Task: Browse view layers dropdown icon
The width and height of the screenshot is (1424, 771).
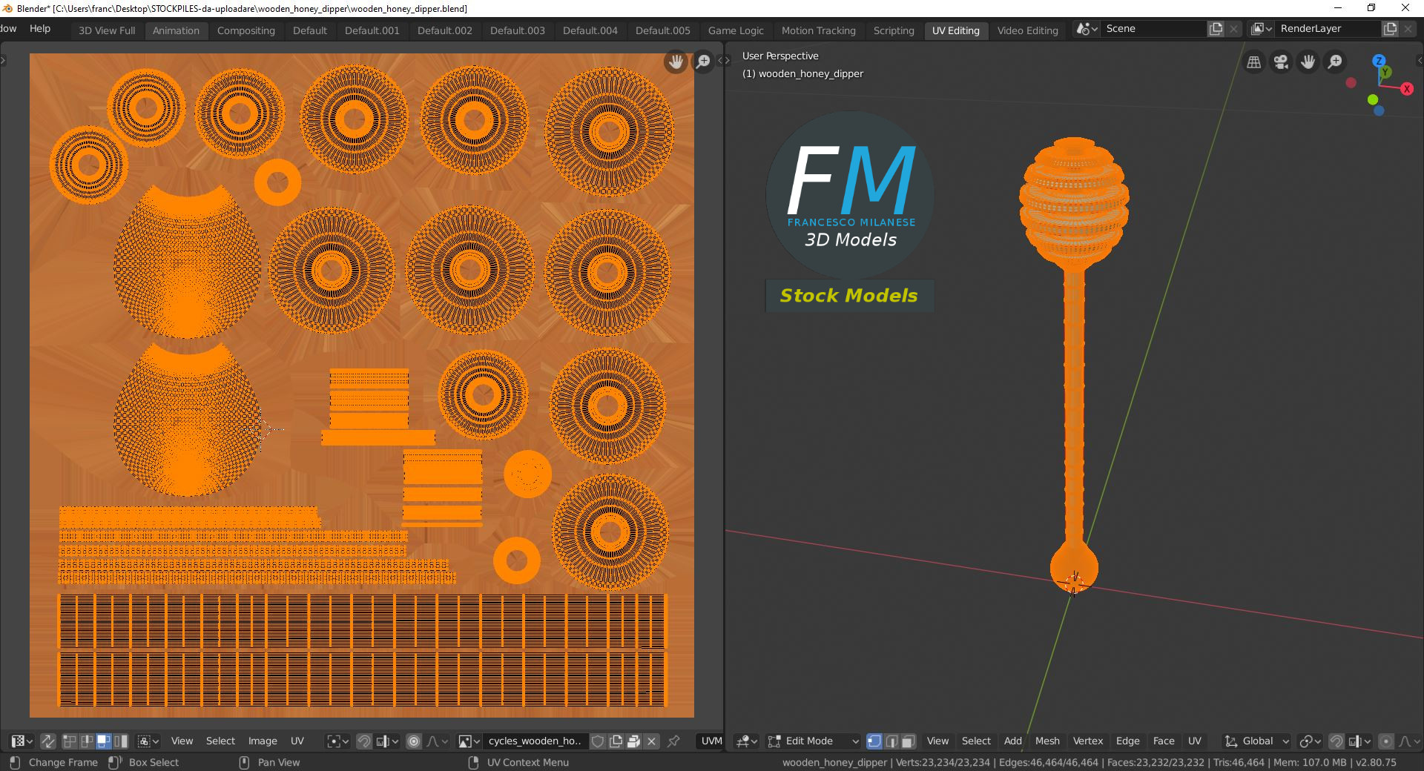Action: 1261,29
